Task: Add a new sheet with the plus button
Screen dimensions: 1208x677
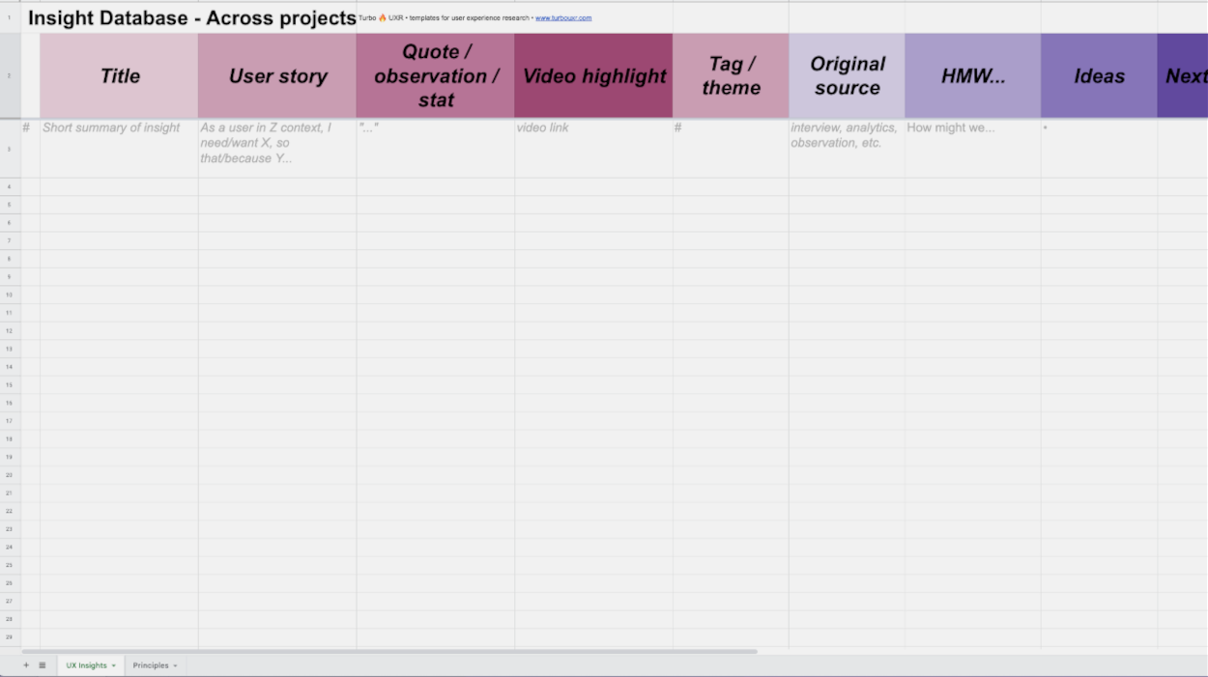Action: point(27,664)
